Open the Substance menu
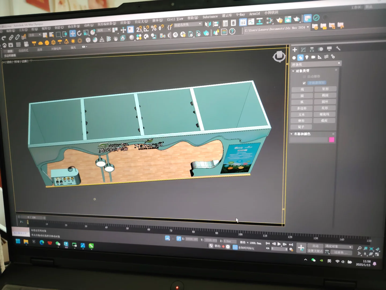386x290 pixels. (x=210, y=17)
